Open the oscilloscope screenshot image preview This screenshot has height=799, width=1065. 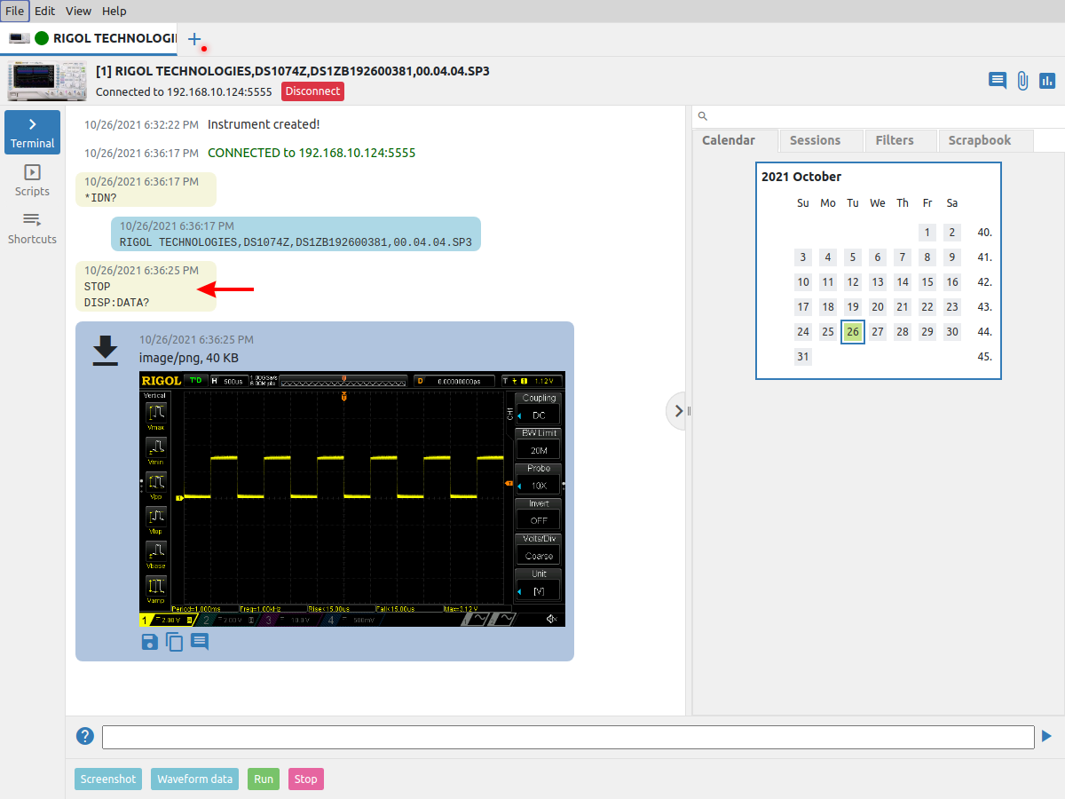pyautogui.click(x=352, y=499)
